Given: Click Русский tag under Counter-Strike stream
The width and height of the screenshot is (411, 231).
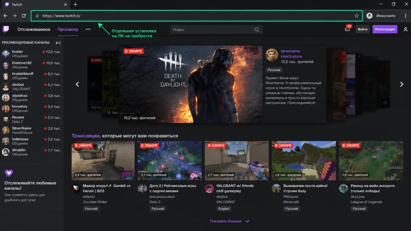Looking at the screenshot, I should [x=91, y=209].
